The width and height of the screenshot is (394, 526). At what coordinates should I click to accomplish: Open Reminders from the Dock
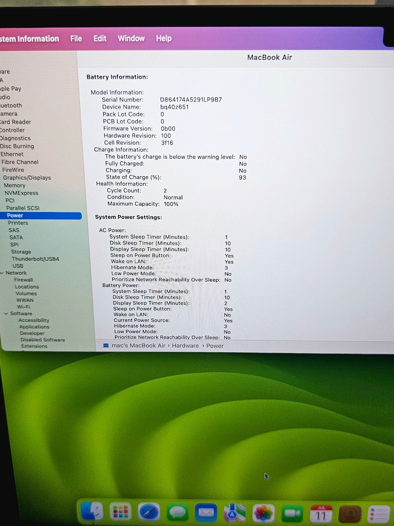(x=379, y=514)
